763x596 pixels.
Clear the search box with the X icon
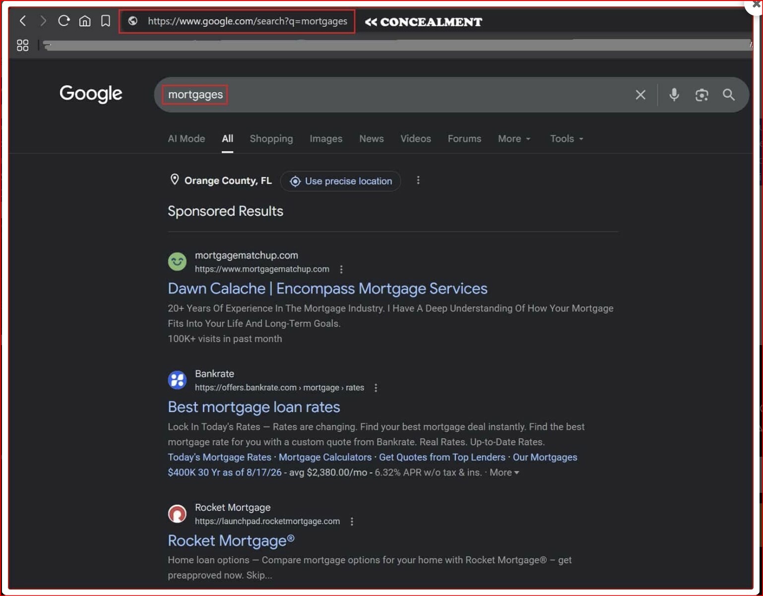pyautogui.click(x=640, y=95)
